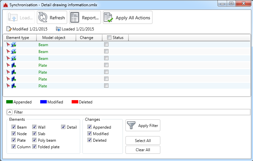Screen dimensions: 253x161
Task: Click the Model object column header
Action: 56,38
